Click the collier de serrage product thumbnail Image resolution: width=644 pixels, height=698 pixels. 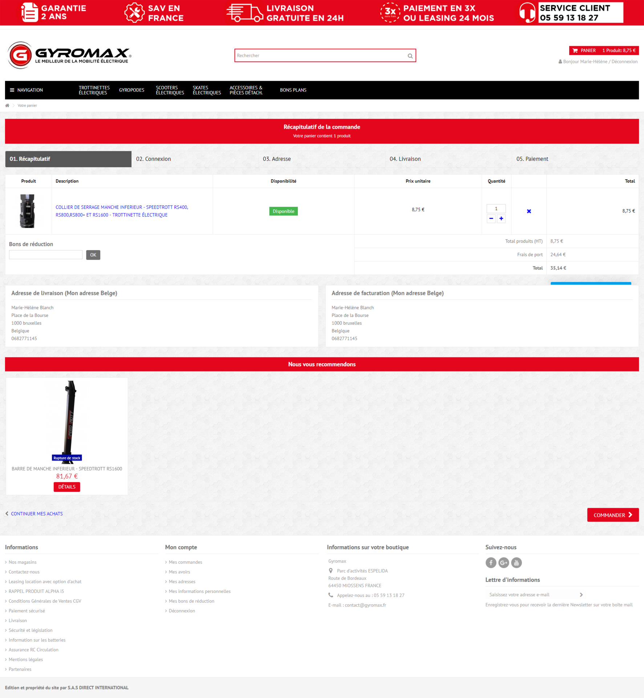click(x=28, y=211)
